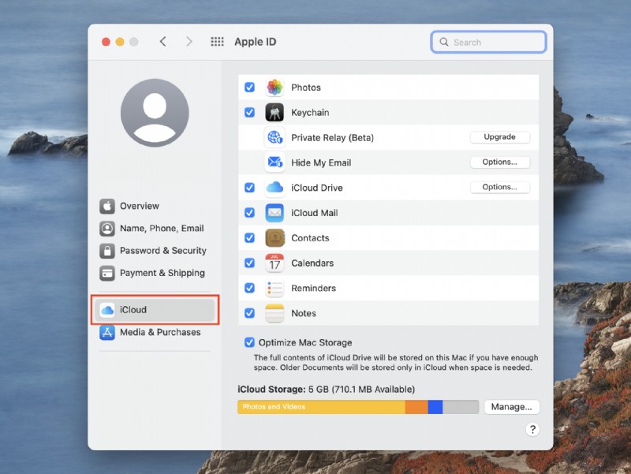The image size is (631, 474).
Task: Select the Calendars icon
Action: coord(275,263)
